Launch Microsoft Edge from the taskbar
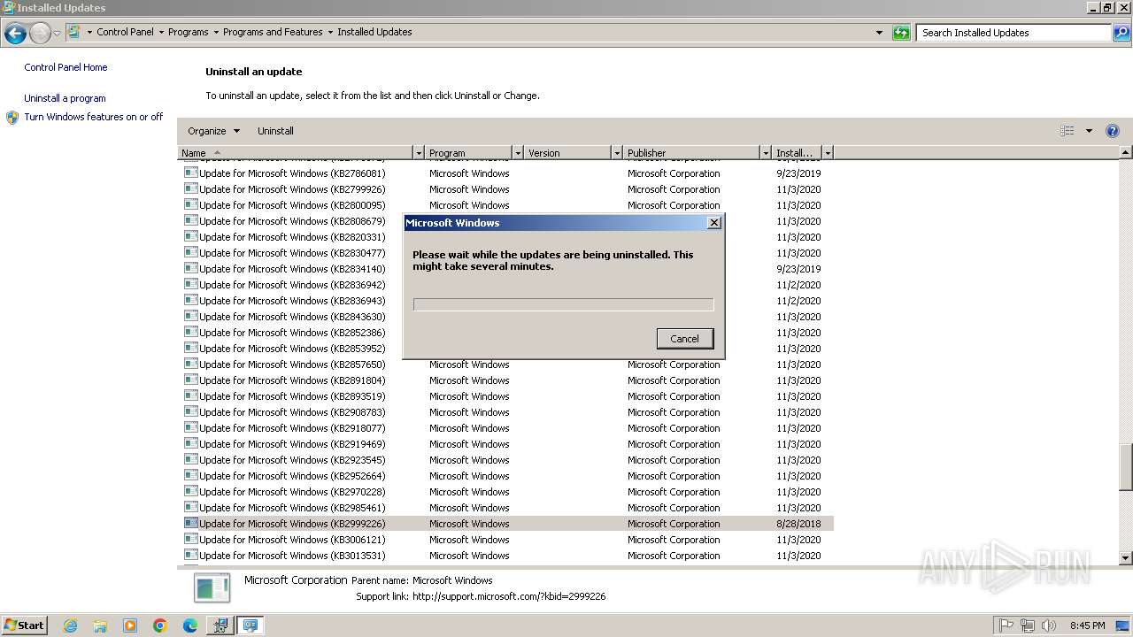 point(190,625)
